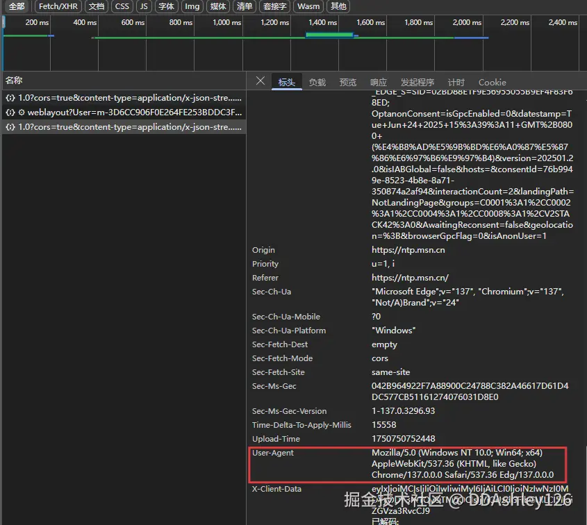Viewport: 587px width, 525px height.
Task: Open the Cookie tab
Action: tap(493, 83)
